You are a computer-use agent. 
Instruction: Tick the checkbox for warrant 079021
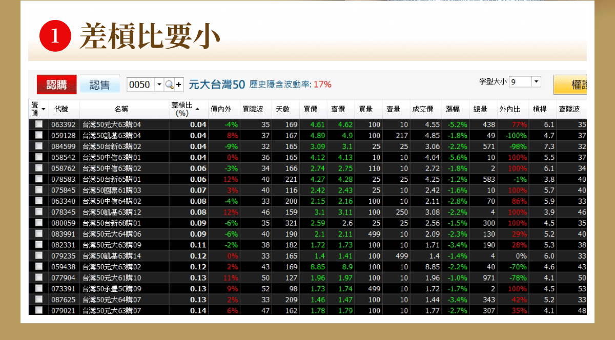coord(39,310)
